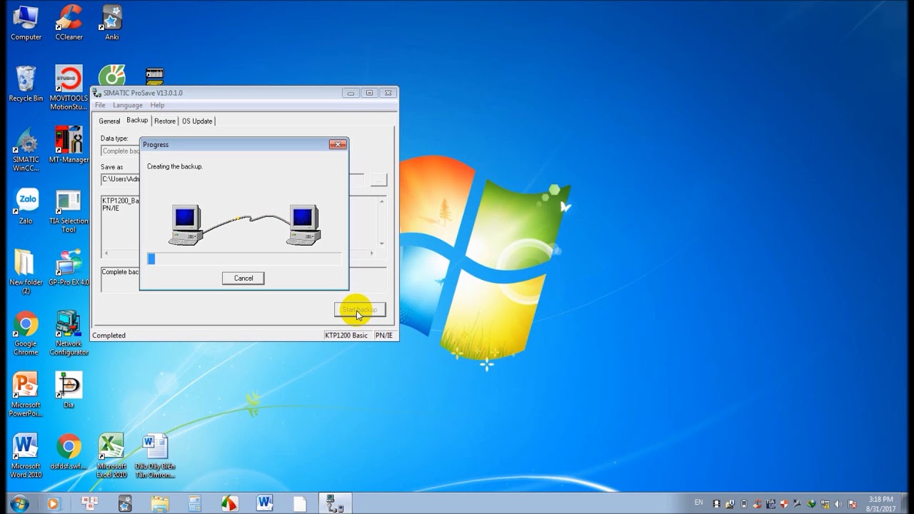The width and height of the screenshot is (914, 514).
Task: Close the Progress dialog with its red X
Action: (338, 144)
